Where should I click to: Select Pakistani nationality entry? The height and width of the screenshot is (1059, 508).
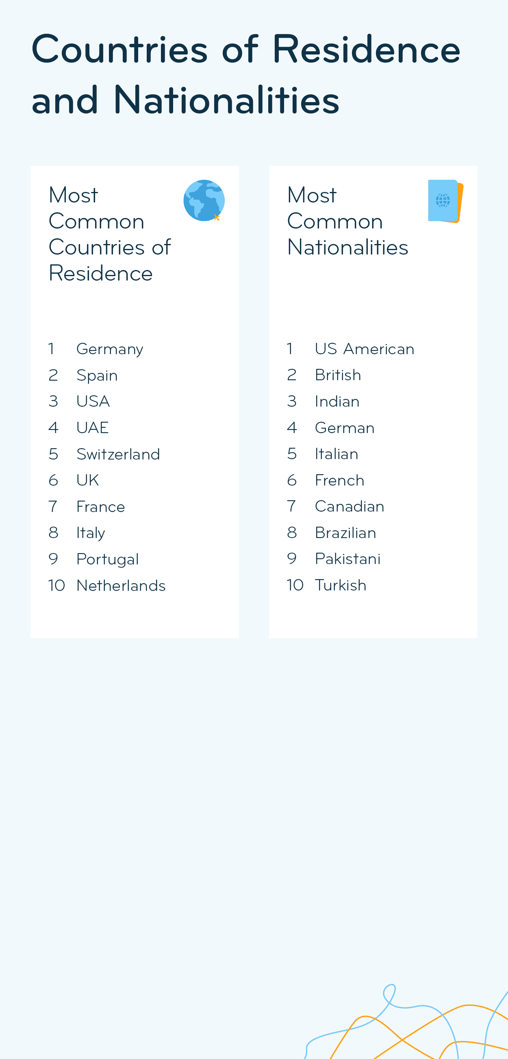pyautogui.click(x=347, y=559)
